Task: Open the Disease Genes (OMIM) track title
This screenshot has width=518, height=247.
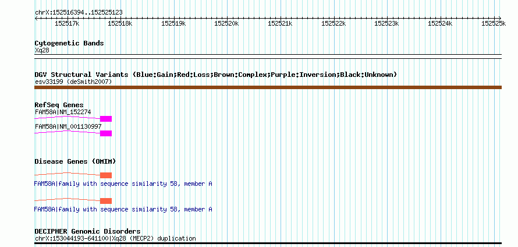Action: point(75,161)
